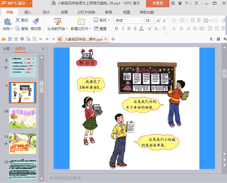The width and height of the screenshot is (227, 183).
Task: Click the Reset (重置) slide icon
Action: click(x=96, y=29)
